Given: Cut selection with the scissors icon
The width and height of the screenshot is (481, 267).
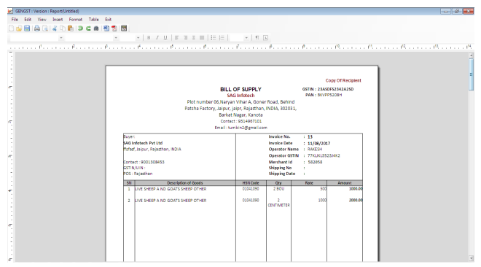Looking at the screenshot, I should 55,28.
